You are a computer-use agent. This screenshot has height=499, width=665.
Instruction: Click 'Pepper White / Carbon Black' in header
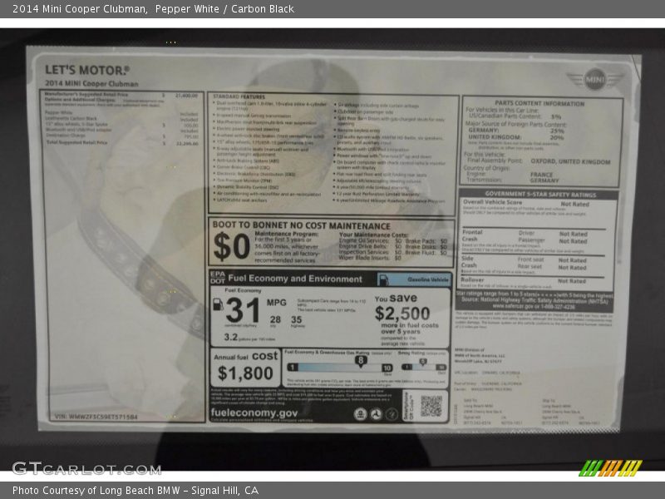point(224,9)
